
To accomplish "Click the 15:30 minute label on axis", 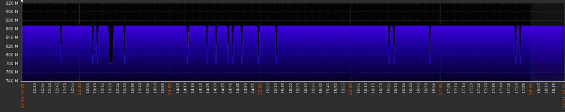I will pyautogui.click(x=305, y=88).
